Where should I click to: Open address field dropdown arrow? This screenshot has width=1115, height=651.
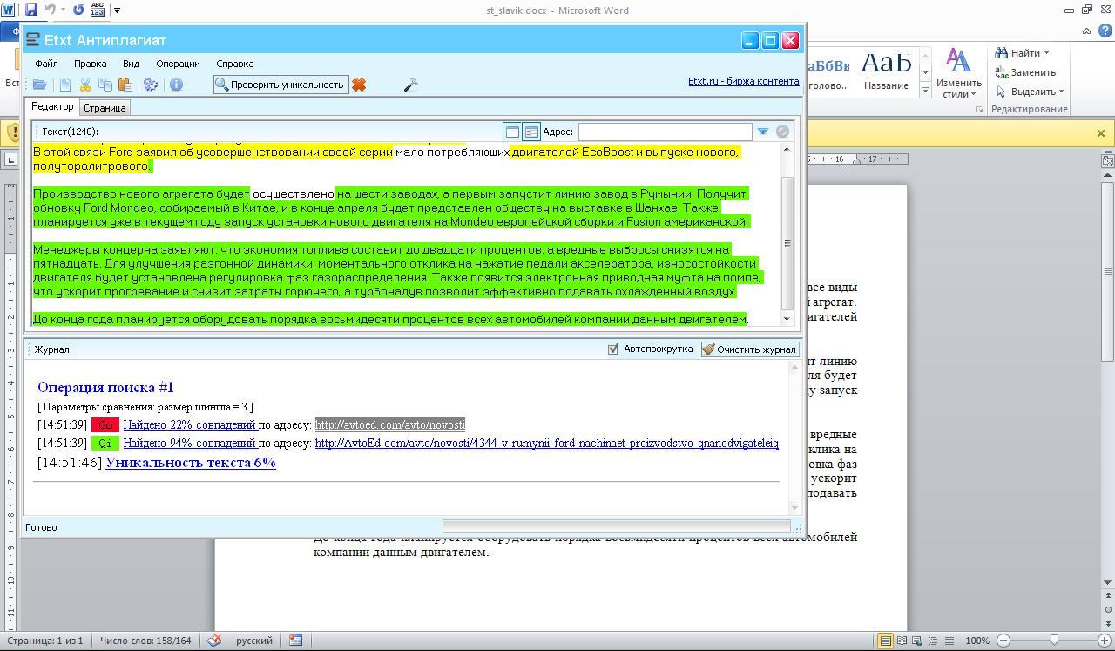pyautogui.click(x=762, y=132)
